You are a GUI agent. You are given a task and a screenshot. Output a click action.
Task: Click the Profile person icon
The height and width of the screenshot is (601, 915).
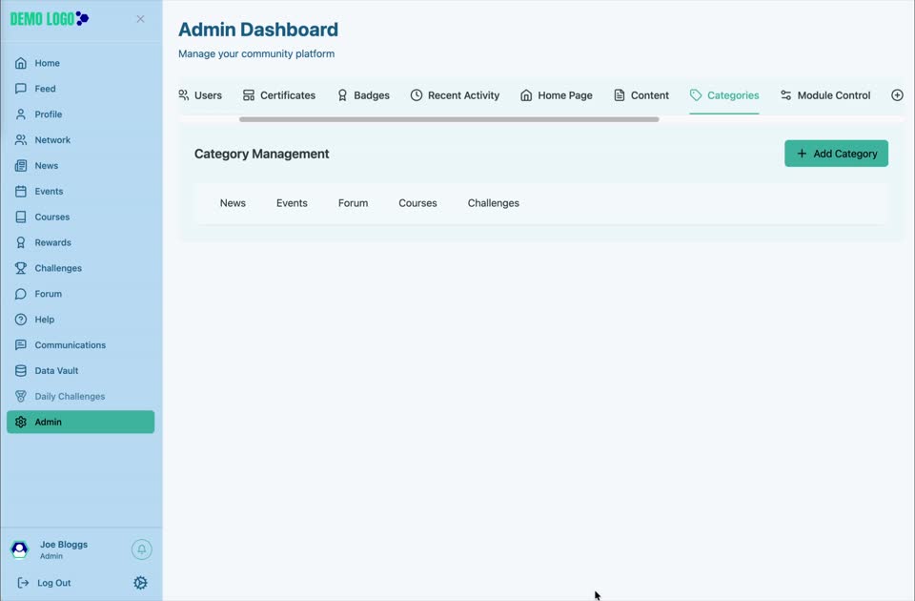tap(20, 114)
